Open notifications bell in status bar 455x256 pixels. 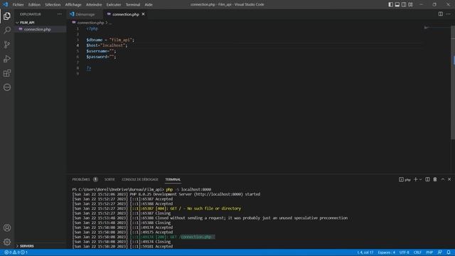coord(449,252)
